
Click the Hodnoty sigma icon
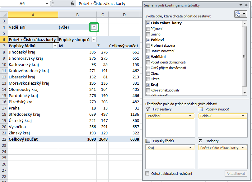click(200, 141)
